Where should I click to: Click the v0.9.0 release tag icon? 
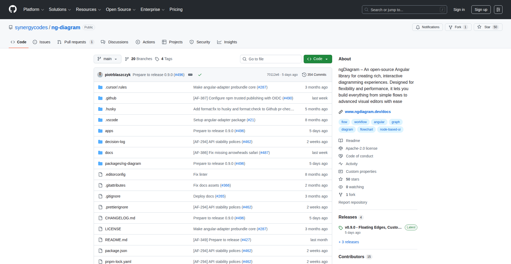tap(341, 228)
